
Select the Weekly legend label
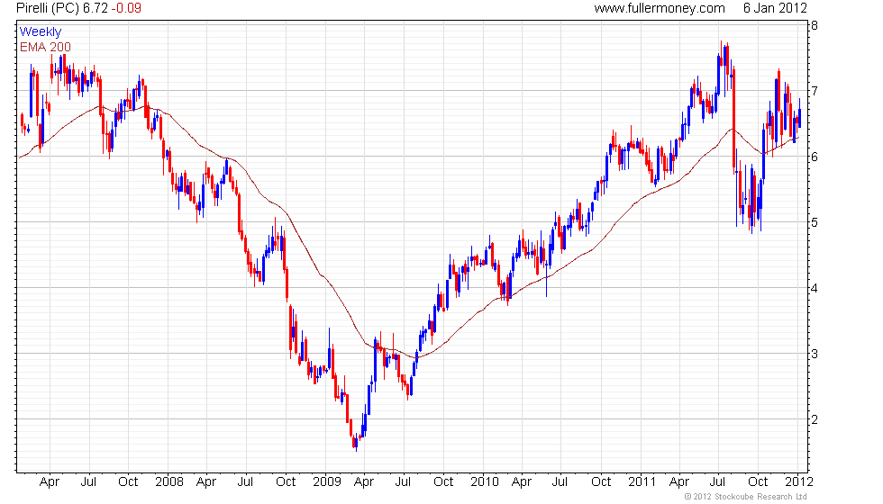tap(41, 32)
